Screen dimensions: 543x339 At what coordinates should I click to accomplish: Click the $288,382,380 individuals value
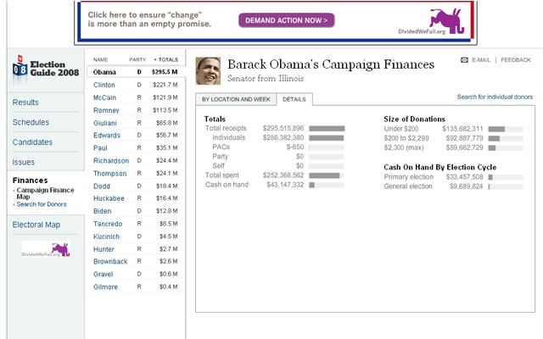point(283,137)
